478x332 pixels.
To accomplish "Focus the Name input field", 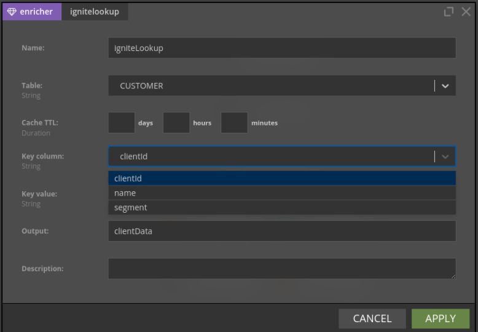I will [x=282, y=48].
